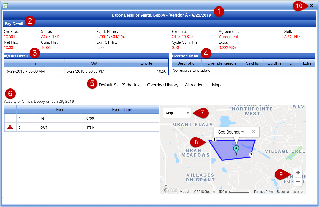Viewport: 319px width, 207px height.
Task: Click the red warning icon on OUT row
Action: pyautogui.click(x=10, y=127)
